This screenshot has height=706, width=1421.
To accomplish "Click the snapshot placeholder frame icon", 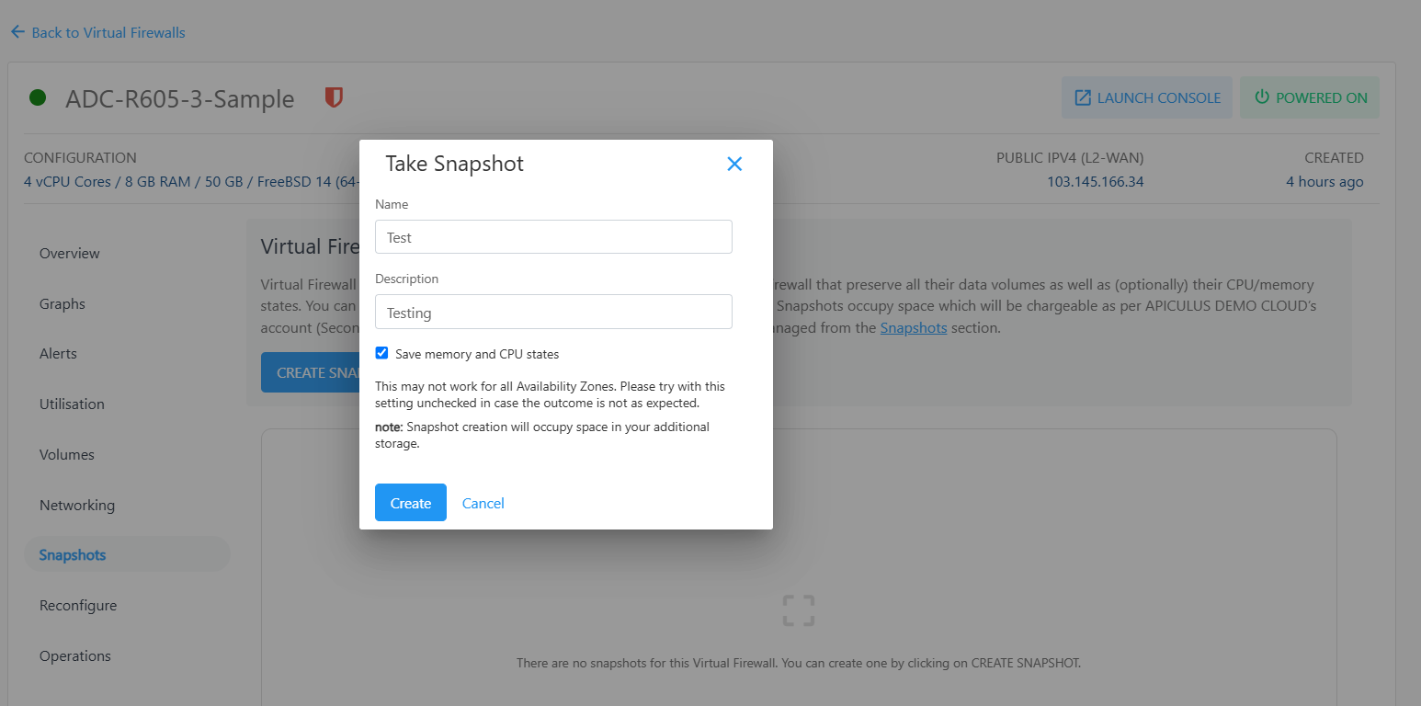I will (x=798, y=609).
